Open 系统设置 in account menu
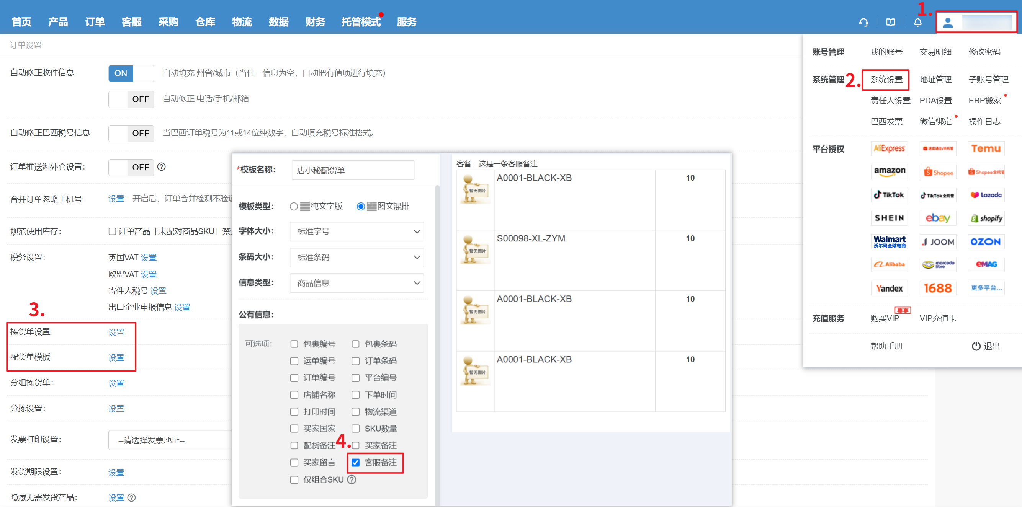Viewport: 1022px width, 507px height. coord(886,80)
